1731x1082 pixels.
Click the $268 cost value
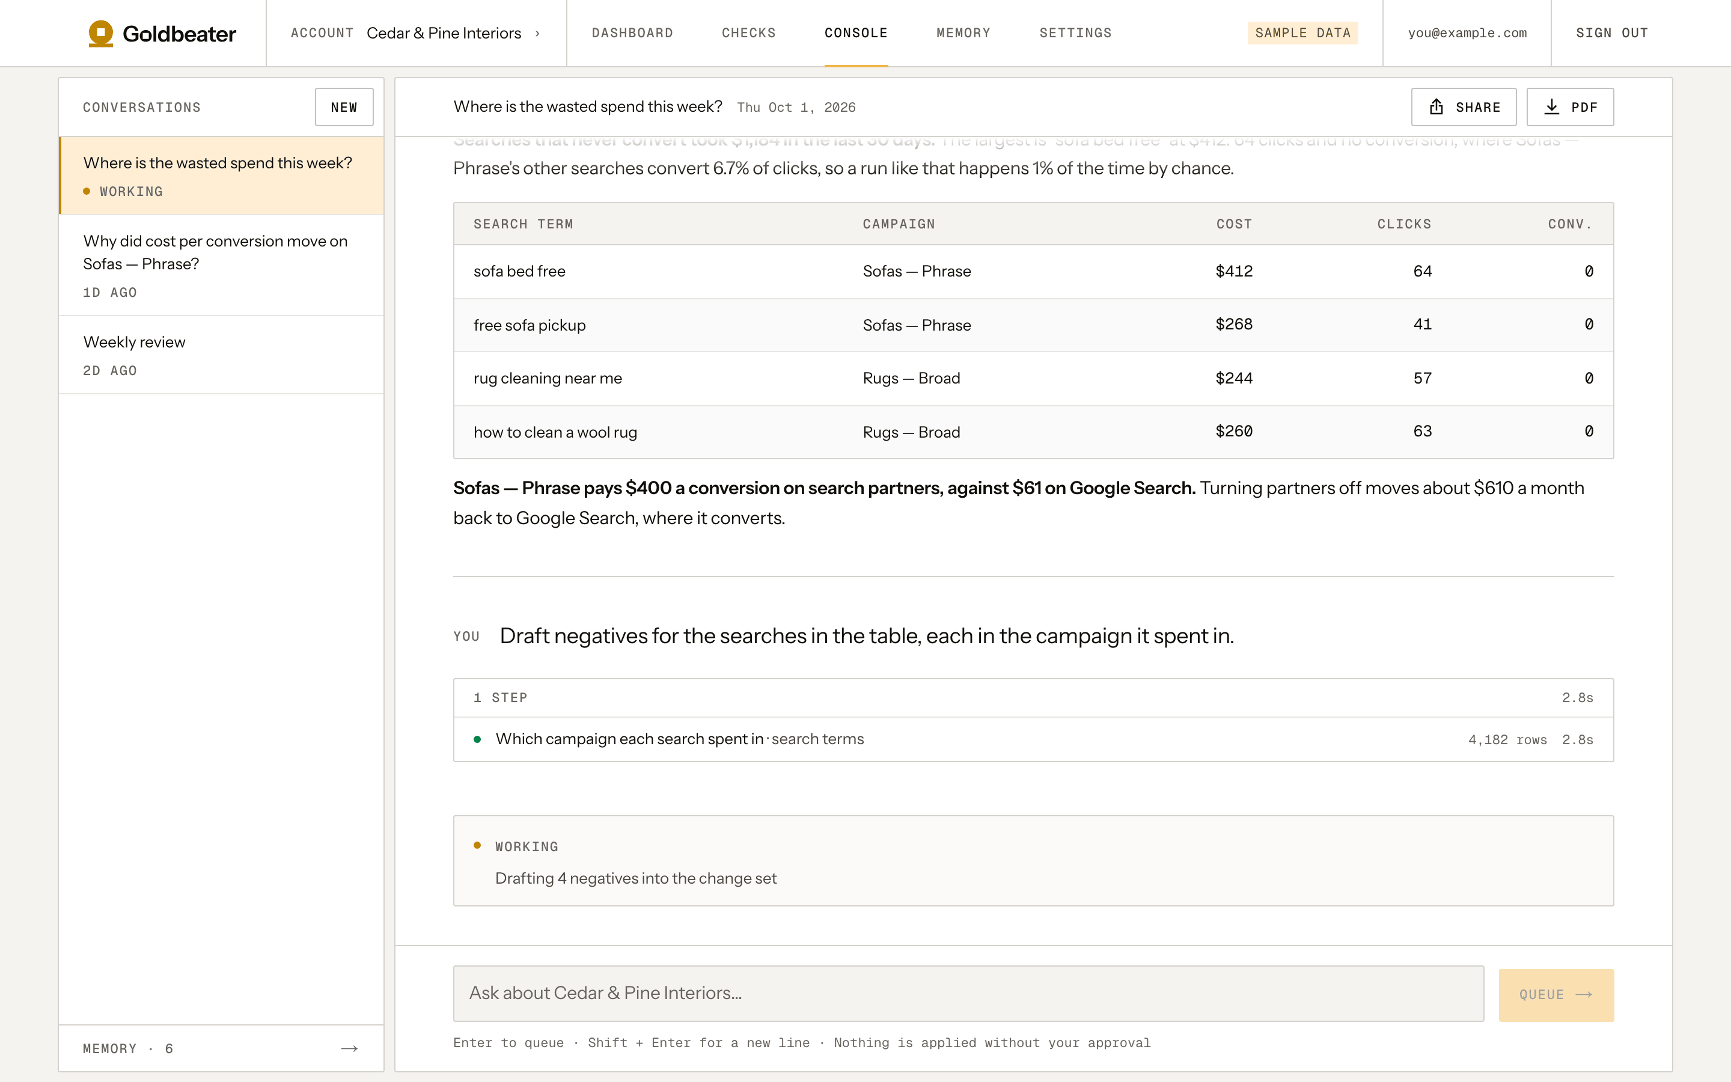point(1234,324)
